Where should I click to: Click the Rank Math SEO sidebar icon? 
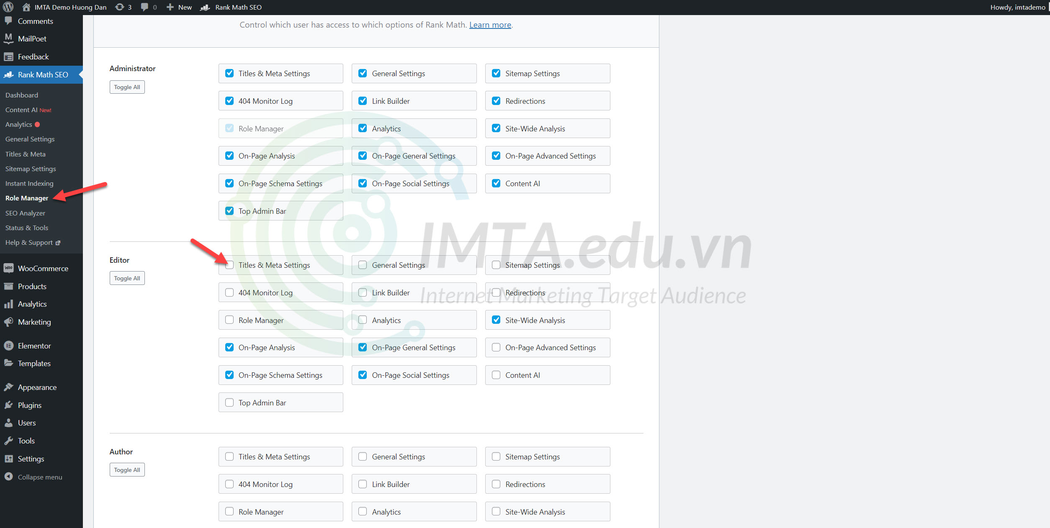(x=9, y=75)
